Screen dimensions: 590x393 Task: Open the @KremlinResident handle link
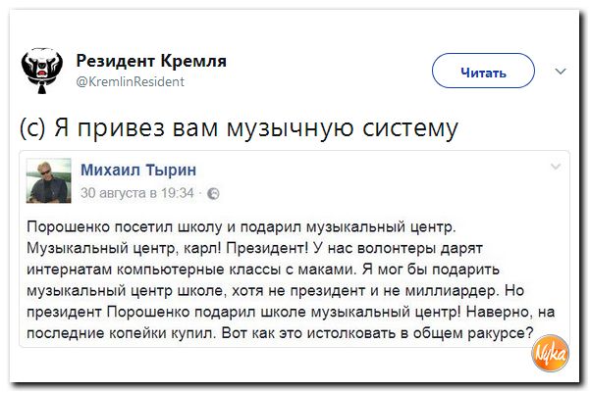(x=131, y=82)
